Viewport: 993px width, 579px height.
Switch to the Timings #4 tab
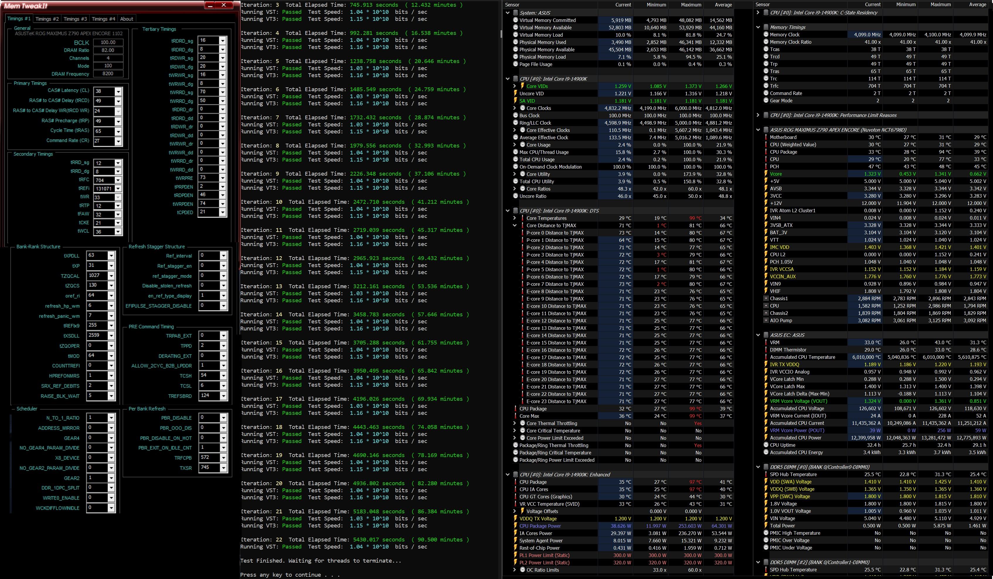[x=103, y=19]
